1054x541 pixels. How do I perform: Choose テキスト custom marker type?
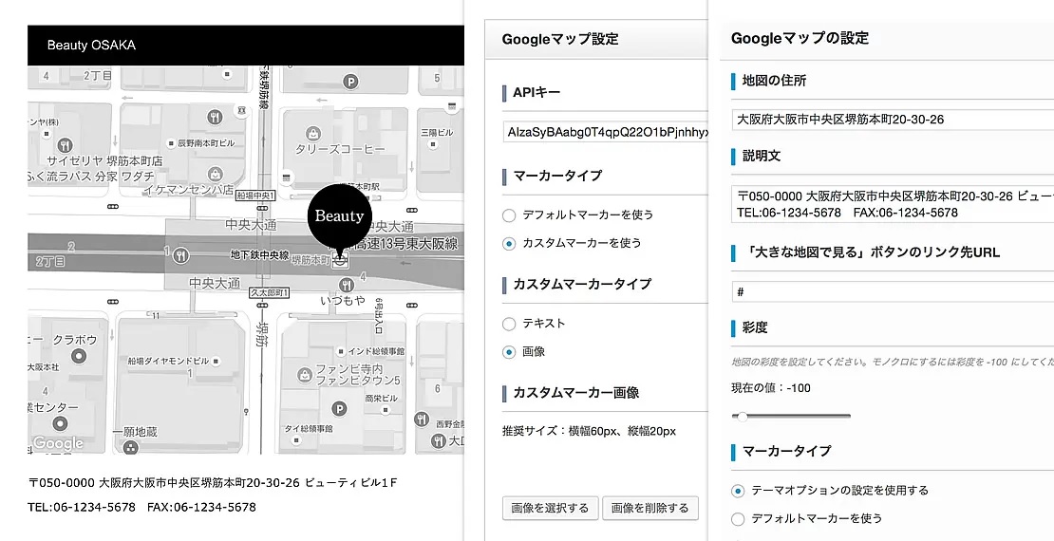pyautogui.click(x=510, y=324)
